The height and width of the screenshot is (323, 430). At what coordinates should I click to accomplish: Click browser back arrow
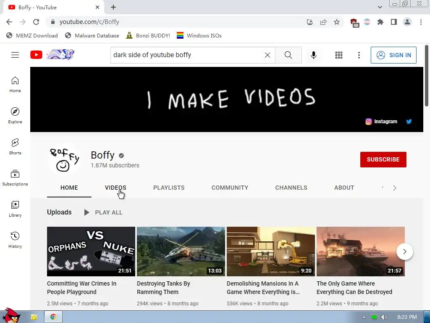9,22
